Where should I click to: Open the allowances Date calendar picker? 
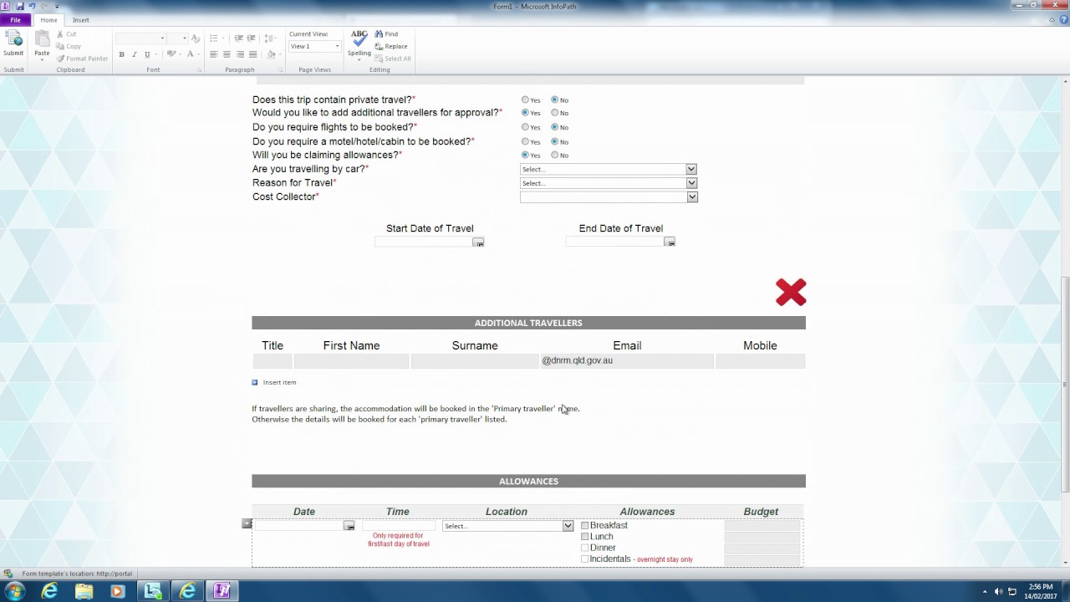[x=349, y=526]
